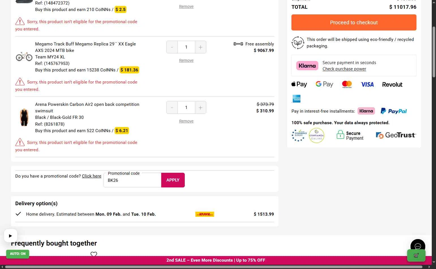The image size is (436, 269).
Task: Click Check purchase power Klarna link
Action: click(344, 69)
